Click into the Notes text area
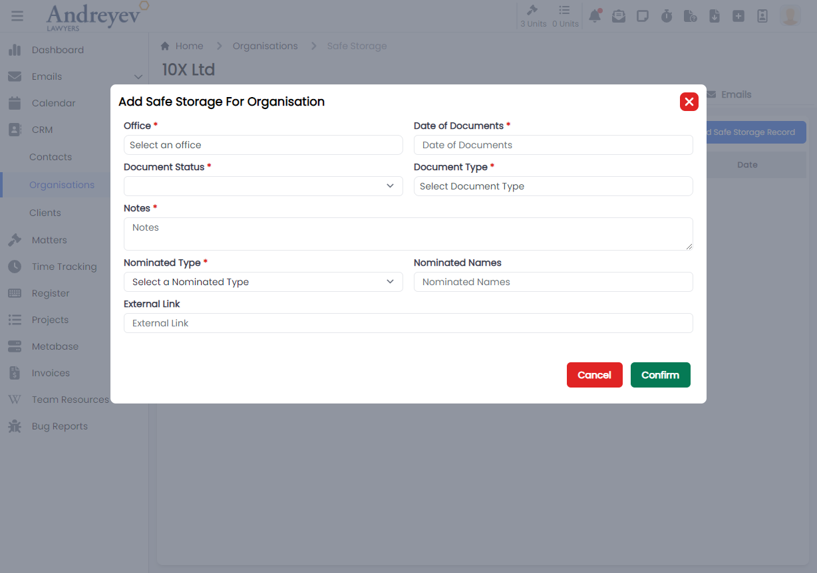This screenshot has width=817, height=573. 408,234
